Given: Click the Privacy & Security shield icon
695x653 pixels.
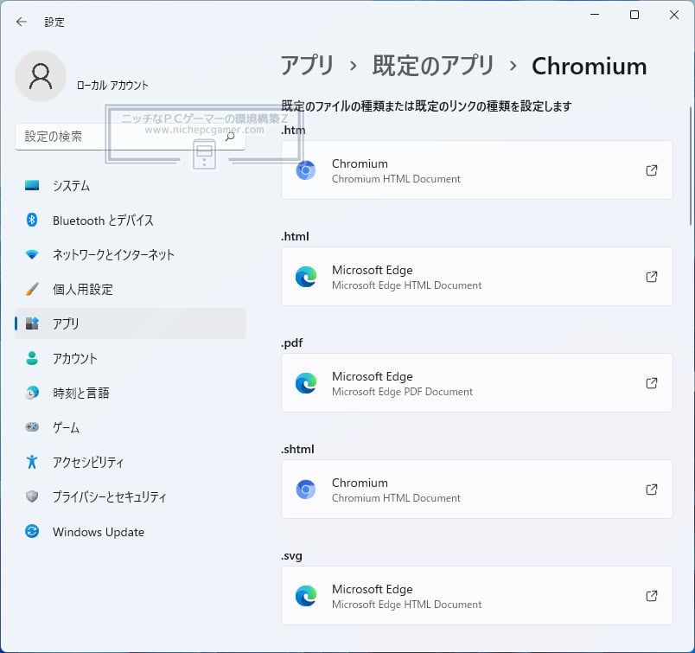Looking at the screenshot, I should (32, 496).
